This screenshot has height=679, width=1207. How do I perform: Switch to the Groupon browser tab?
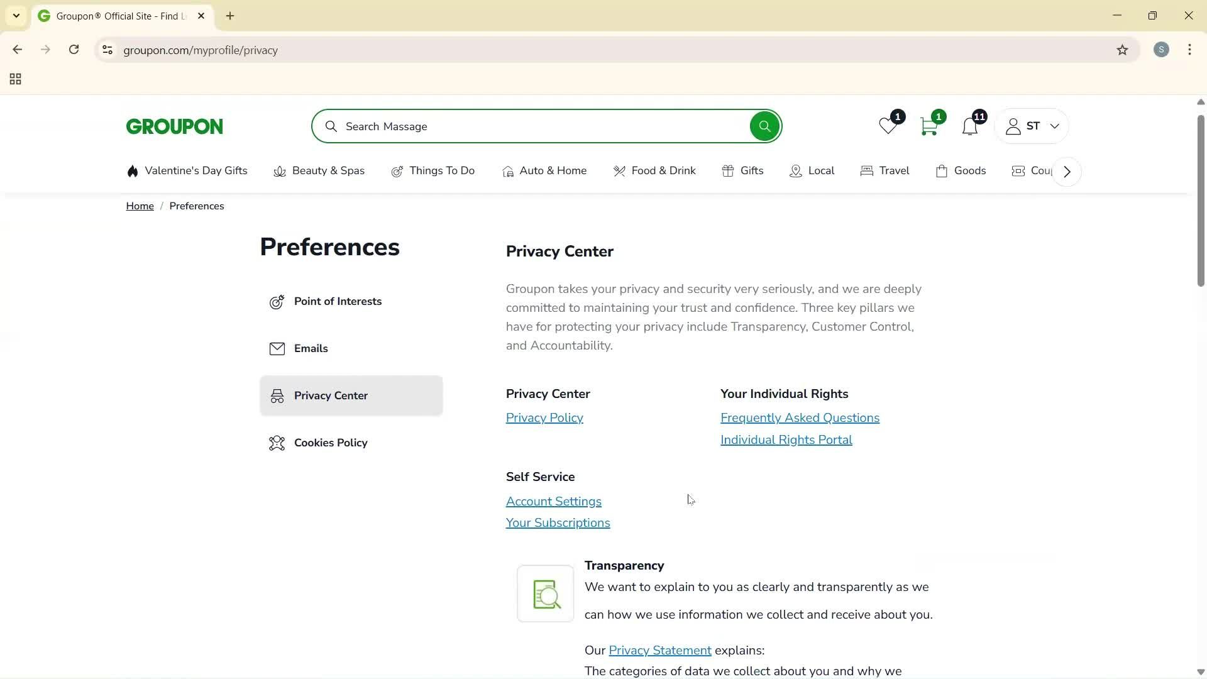113,16
